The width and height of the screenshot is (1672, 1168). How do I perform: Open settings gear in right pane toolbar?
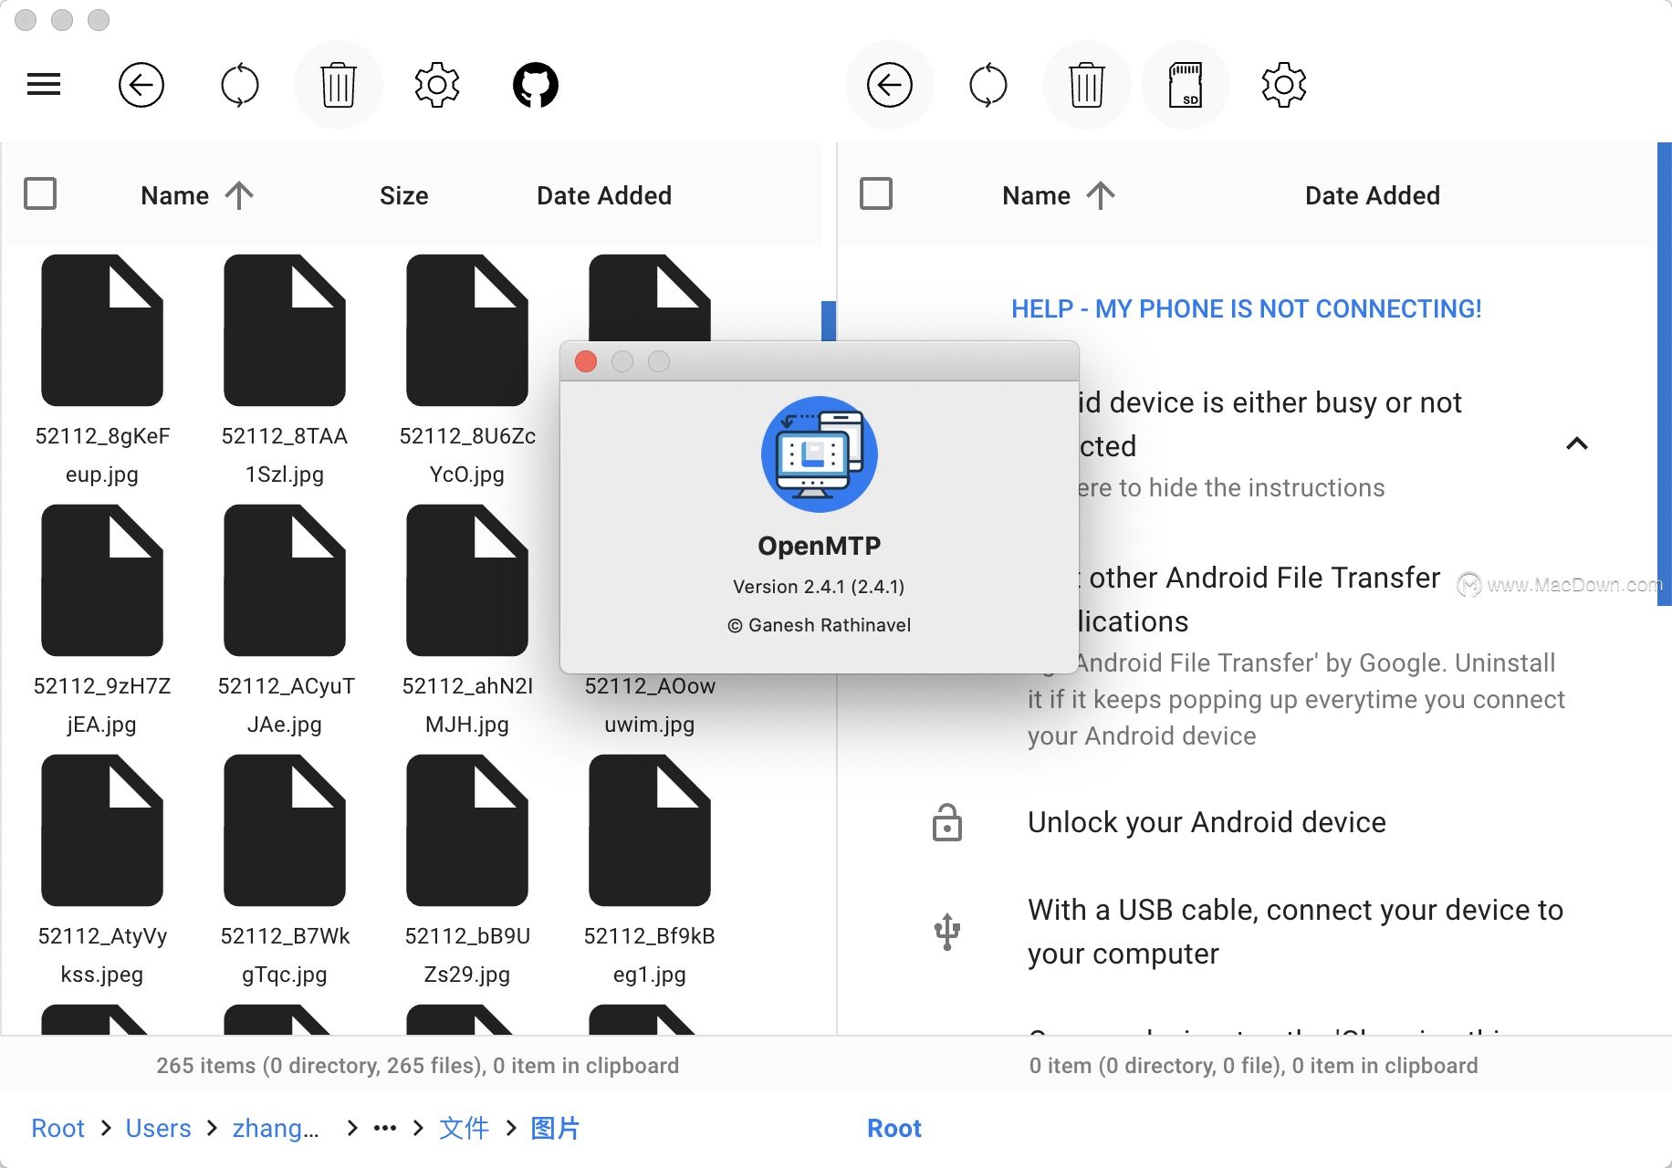coord(1284,85)
